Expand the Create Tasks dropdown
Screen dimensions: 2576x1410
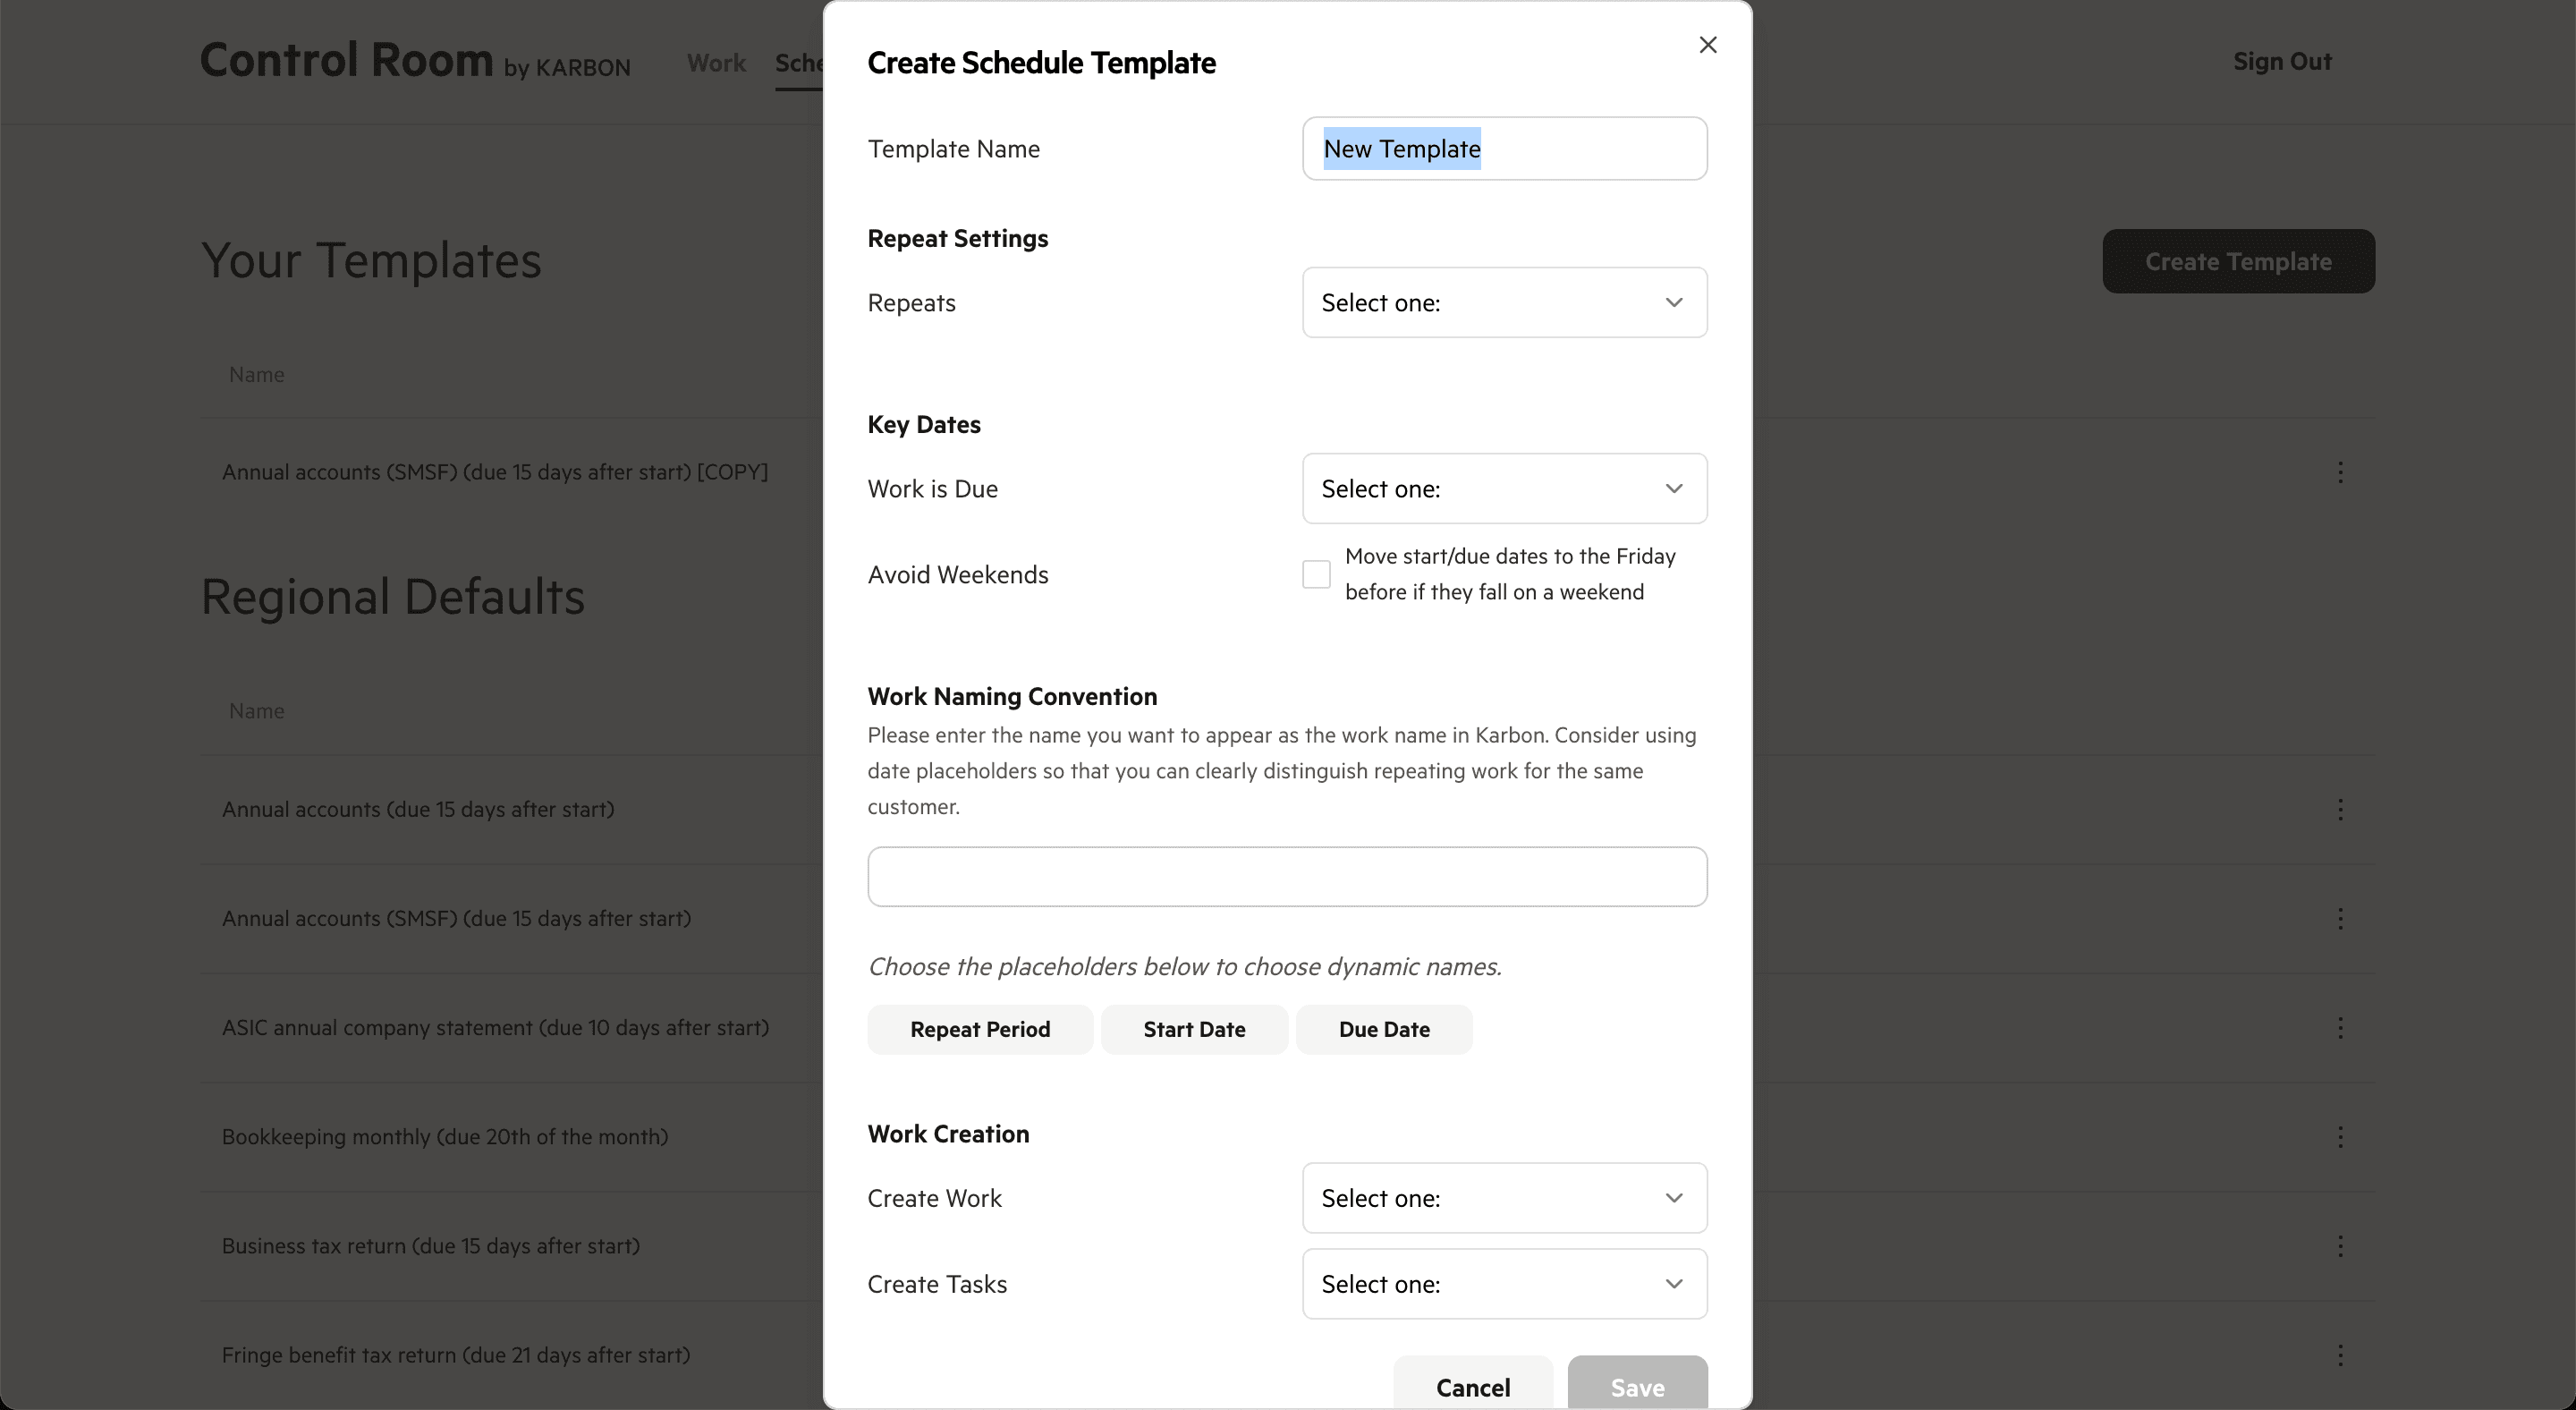(1503, 1284)
